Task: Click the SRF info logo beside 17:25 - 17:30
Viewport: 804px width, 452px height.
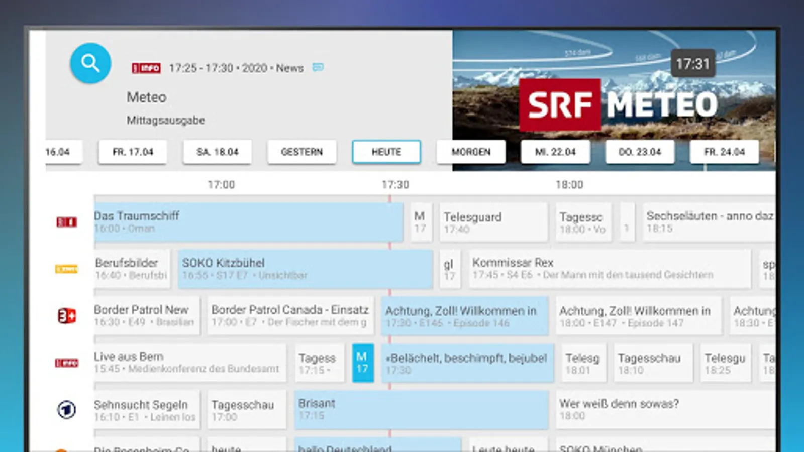Action: 146,68
